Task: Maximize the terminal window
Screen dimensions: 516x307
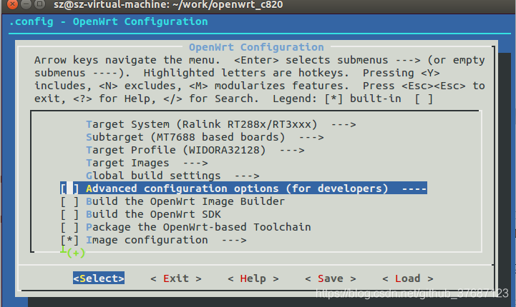Action: tap(39, 4)
